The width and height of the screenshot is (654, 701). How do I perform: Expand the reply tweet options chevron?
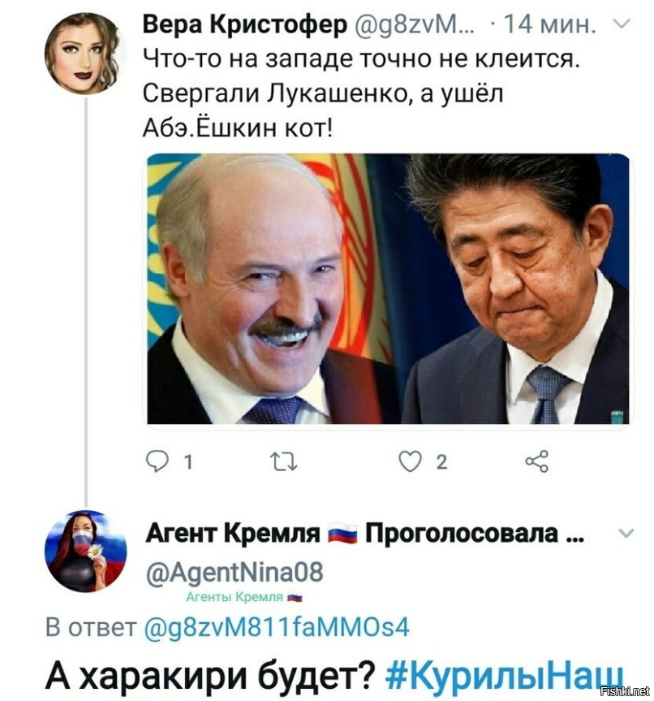point(626,533)
